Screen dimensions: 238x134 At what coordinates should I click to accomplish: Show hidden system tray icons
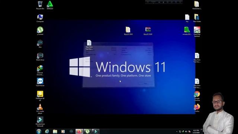point(177,131)
